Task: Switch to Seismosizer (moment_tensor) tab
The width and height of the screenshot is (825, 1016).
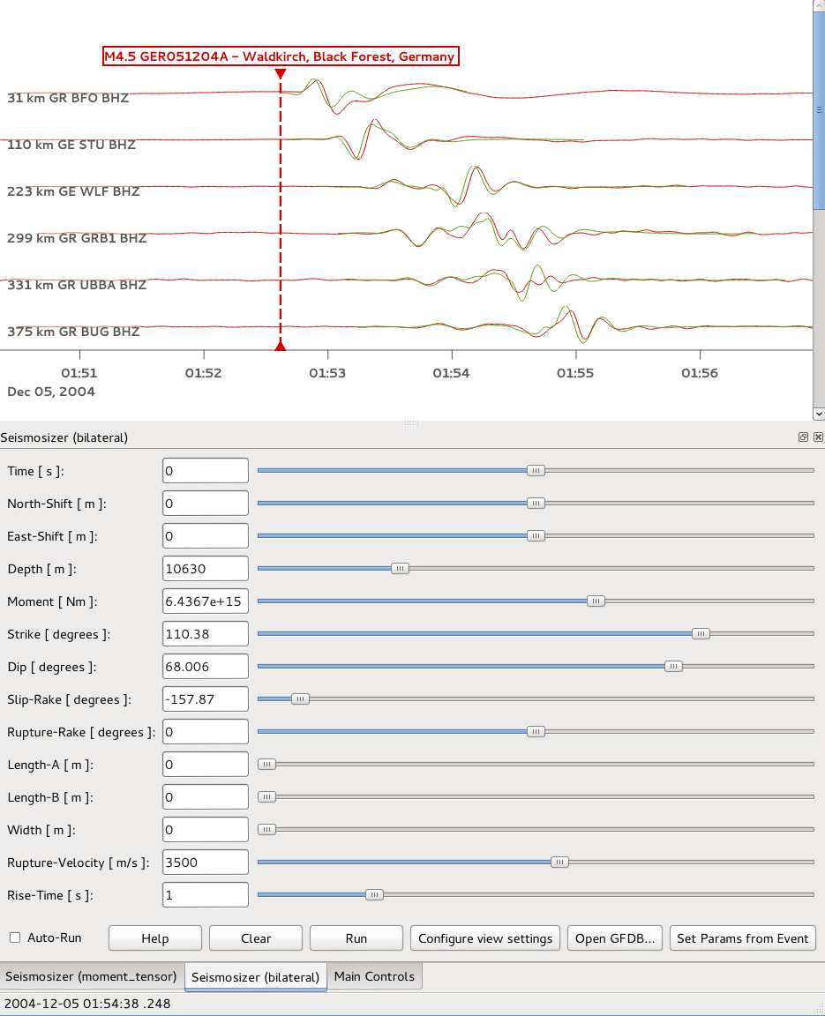Action: coord(92,976)
